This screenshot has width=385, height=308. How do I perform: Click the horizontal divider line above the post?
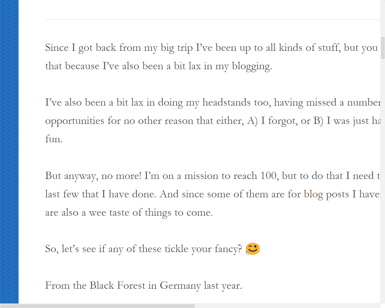(211, 20)
